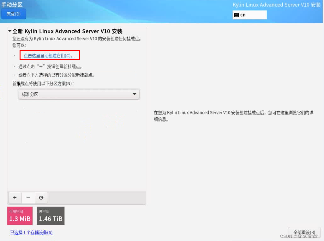This screenshot has width=324, height=241.
Task: Click the 手动分区 page title
Action: click(12, 4)
